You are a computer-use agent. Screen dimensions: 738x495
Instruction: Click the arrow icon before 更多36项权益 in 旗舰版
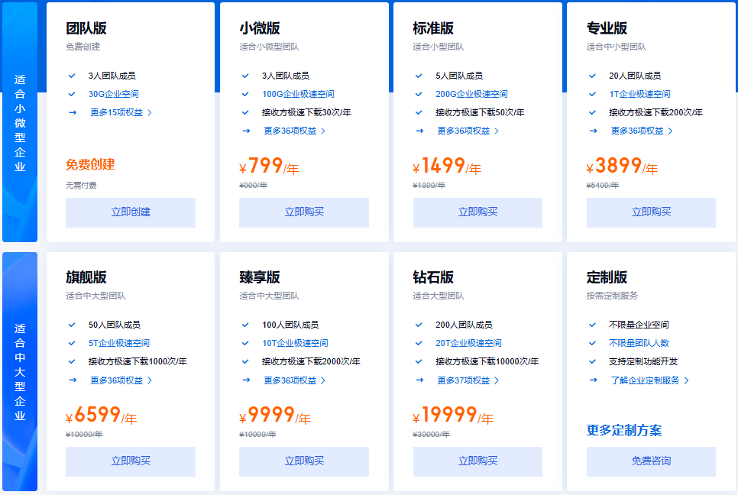tap(72, 380)
